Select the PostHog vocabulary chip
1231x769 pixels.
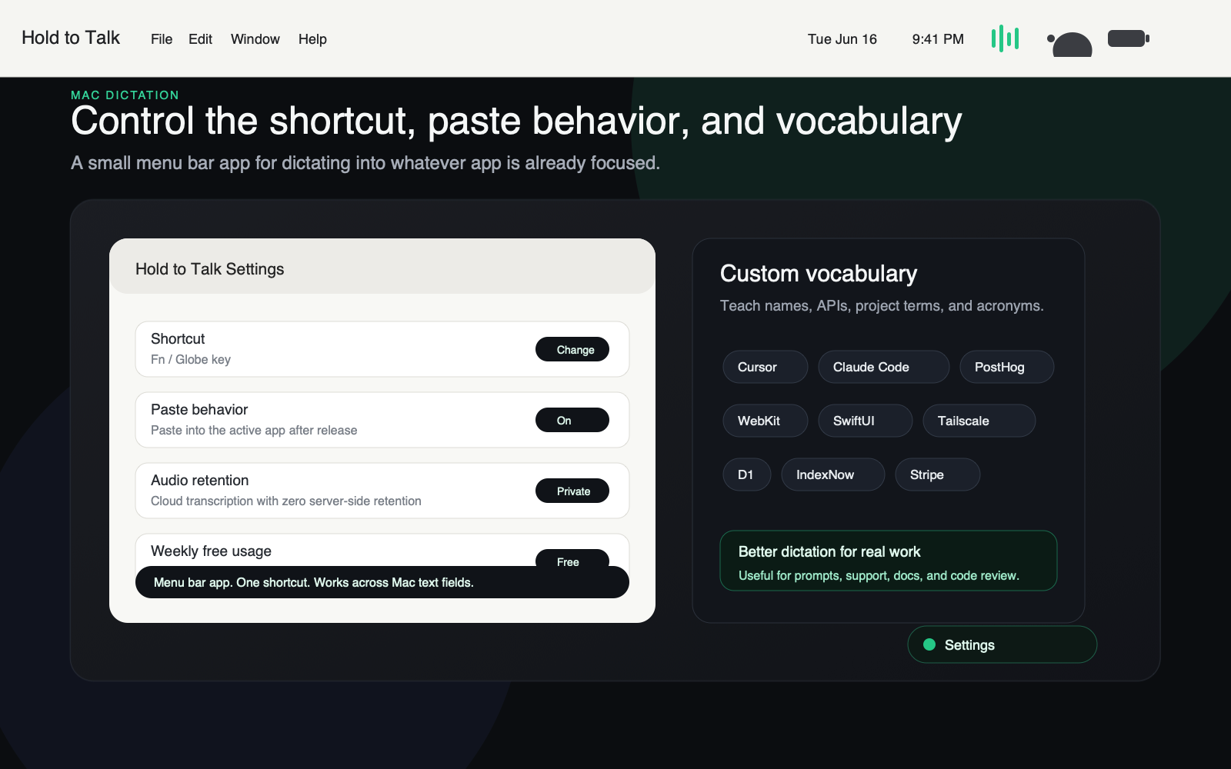[1007, 367]
